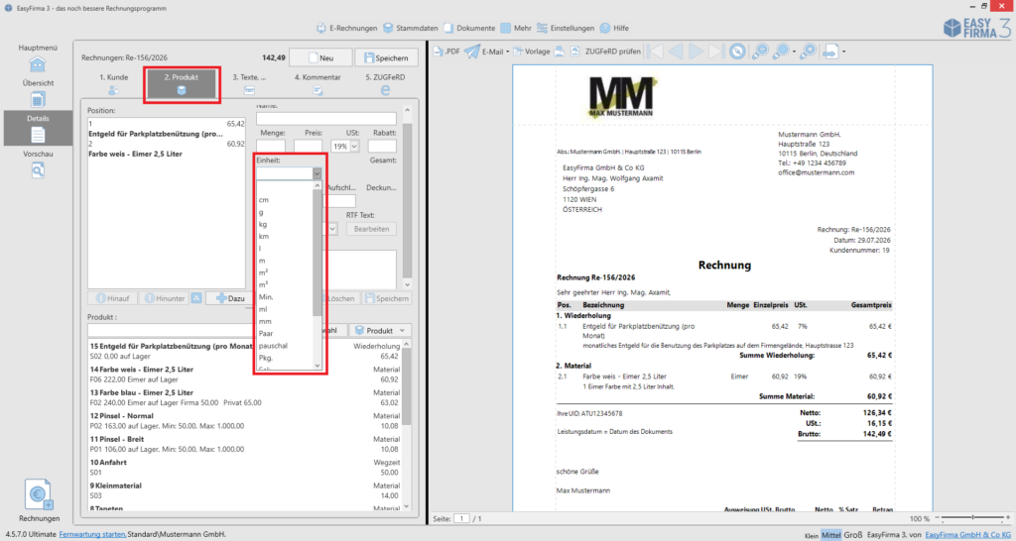Screen dimensions: 1016x541
Task: Open the Vorschau magnifier icon
Action: coord(38,170)
